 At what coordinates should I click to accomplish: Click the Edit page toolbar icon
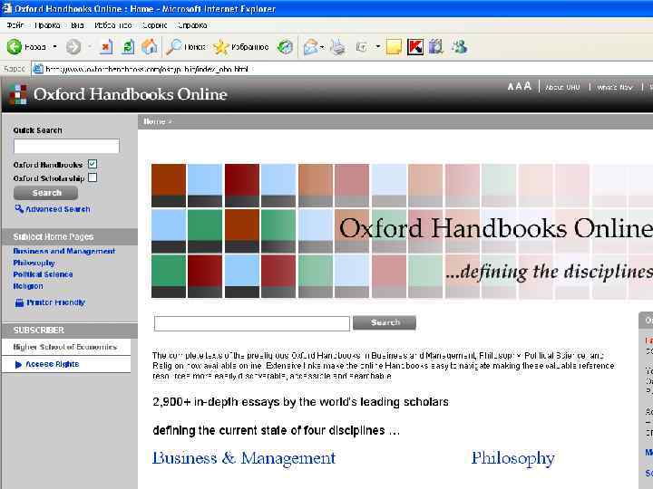361,47
